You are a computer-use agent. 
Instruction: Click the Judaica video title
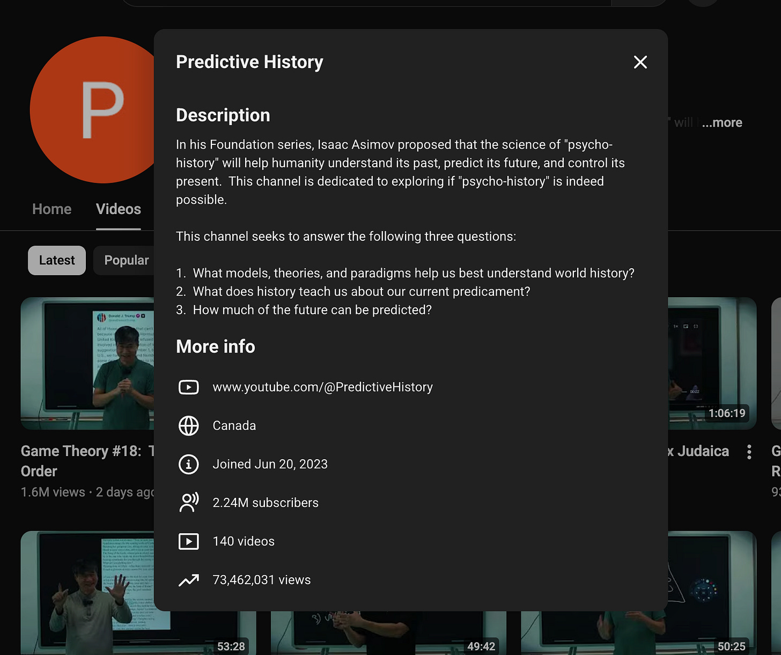click(698, 451)
